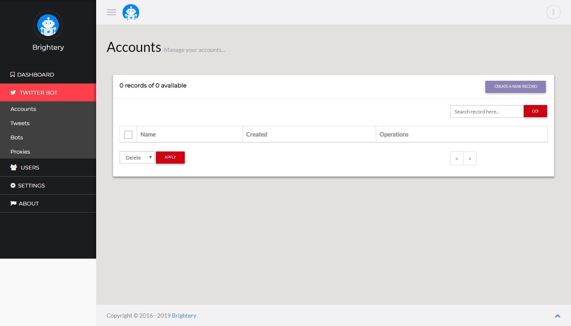571x326 pixels.
Task: Toggle the hamburger sidebar menu icon
Action: 112,12
